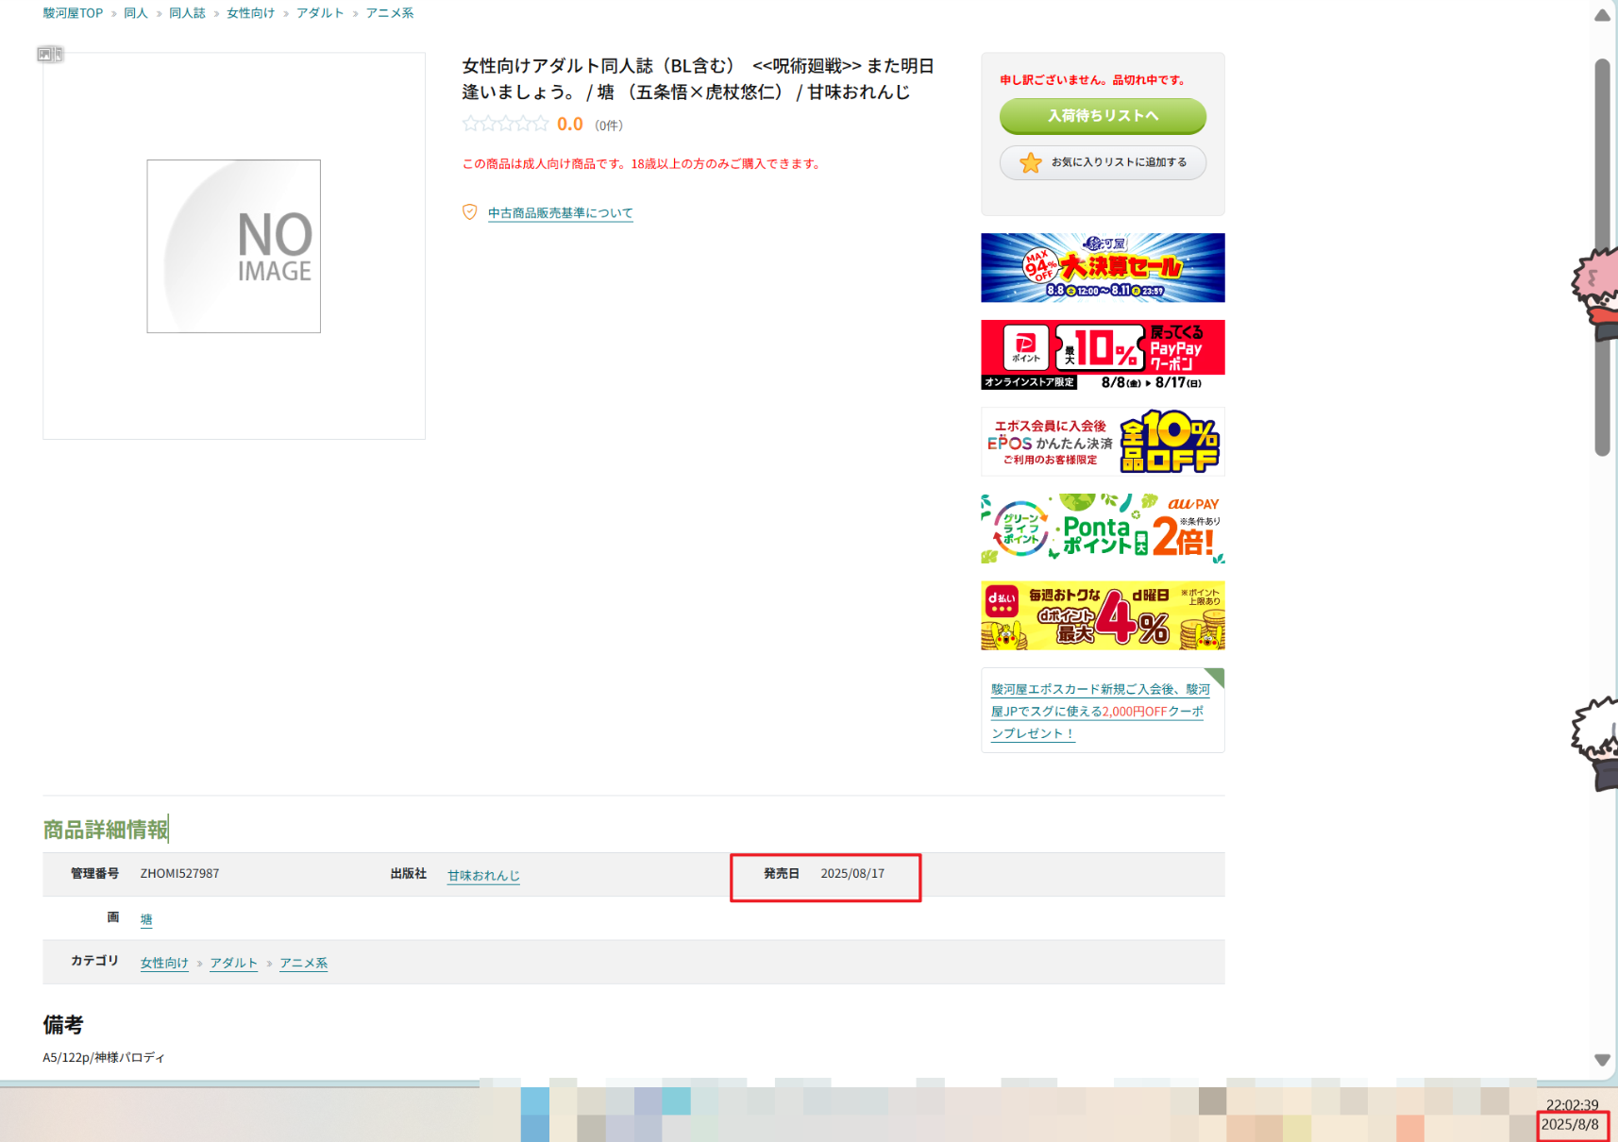Open アダルト breadcrumb at top
This screenshot has width=1618, height=1142.
pos(320,13)
